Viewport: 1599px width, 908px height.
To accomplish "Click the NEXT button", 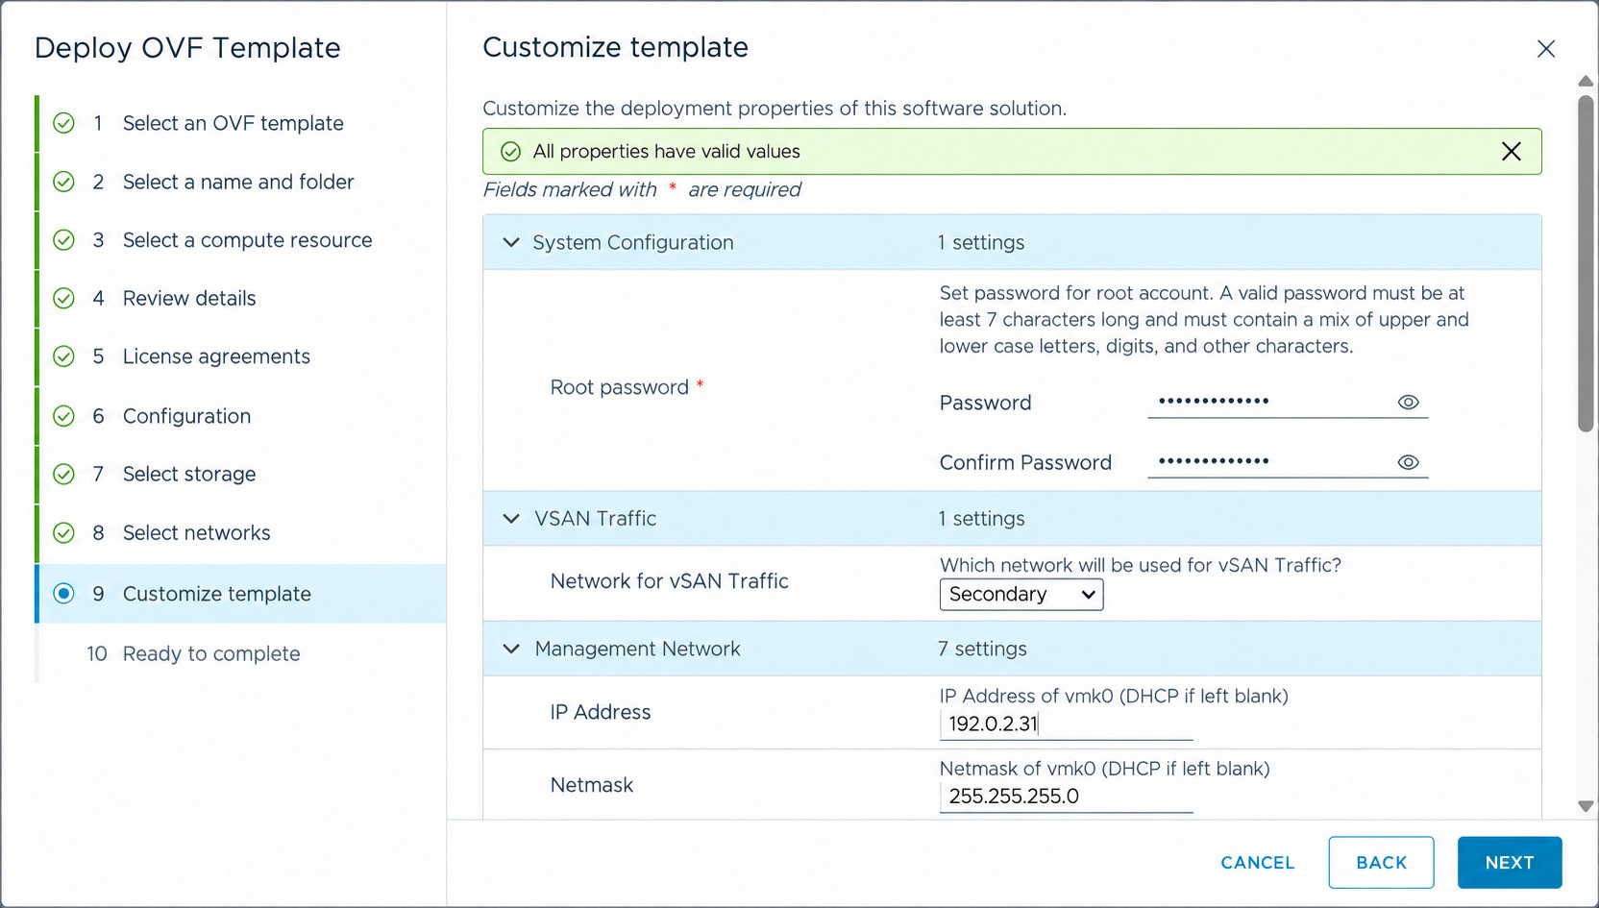I will [x=1509, y=863].
